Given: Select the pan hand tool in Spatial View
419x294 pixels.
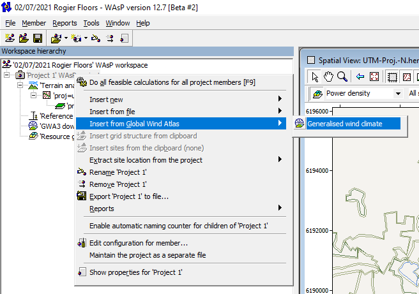Looking at the screenshot, I should coord(328,77).
